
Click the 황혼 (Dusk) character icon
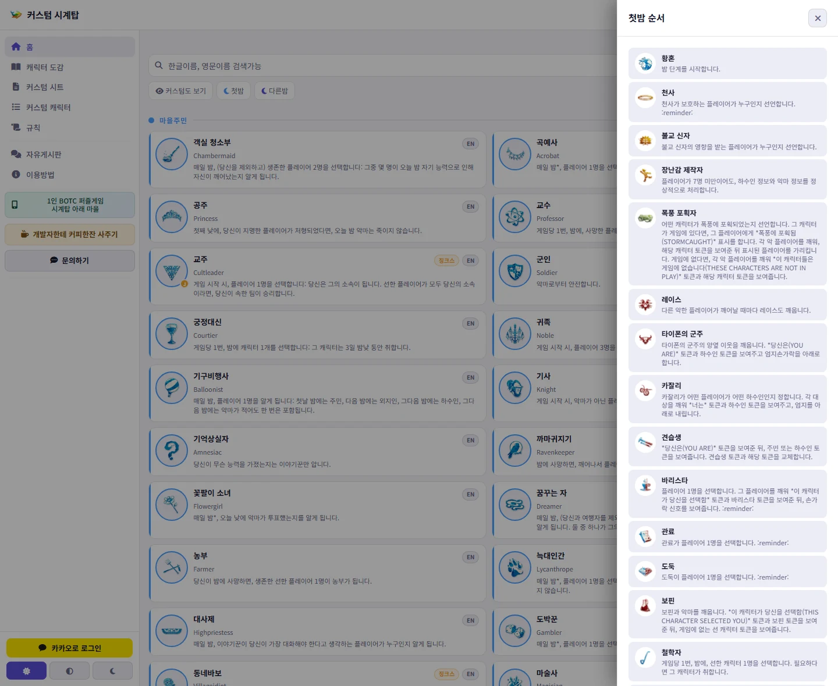(645, 63)
